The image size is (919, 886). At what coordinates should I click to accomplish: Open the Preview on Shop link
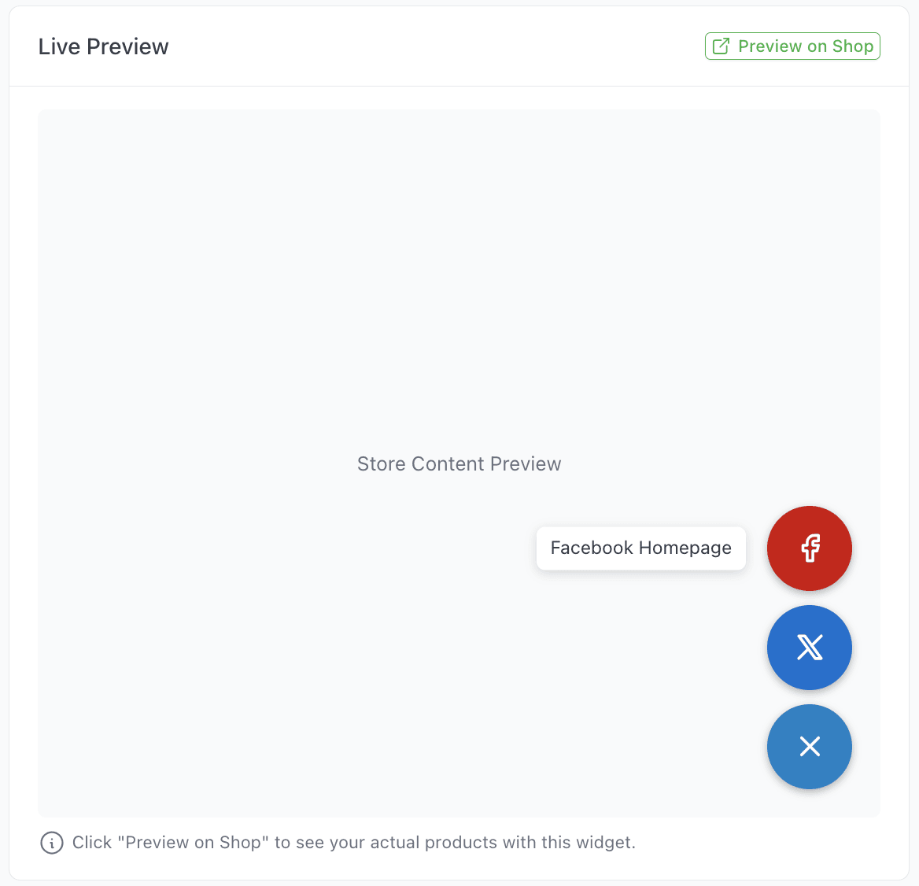pos(792,46)
